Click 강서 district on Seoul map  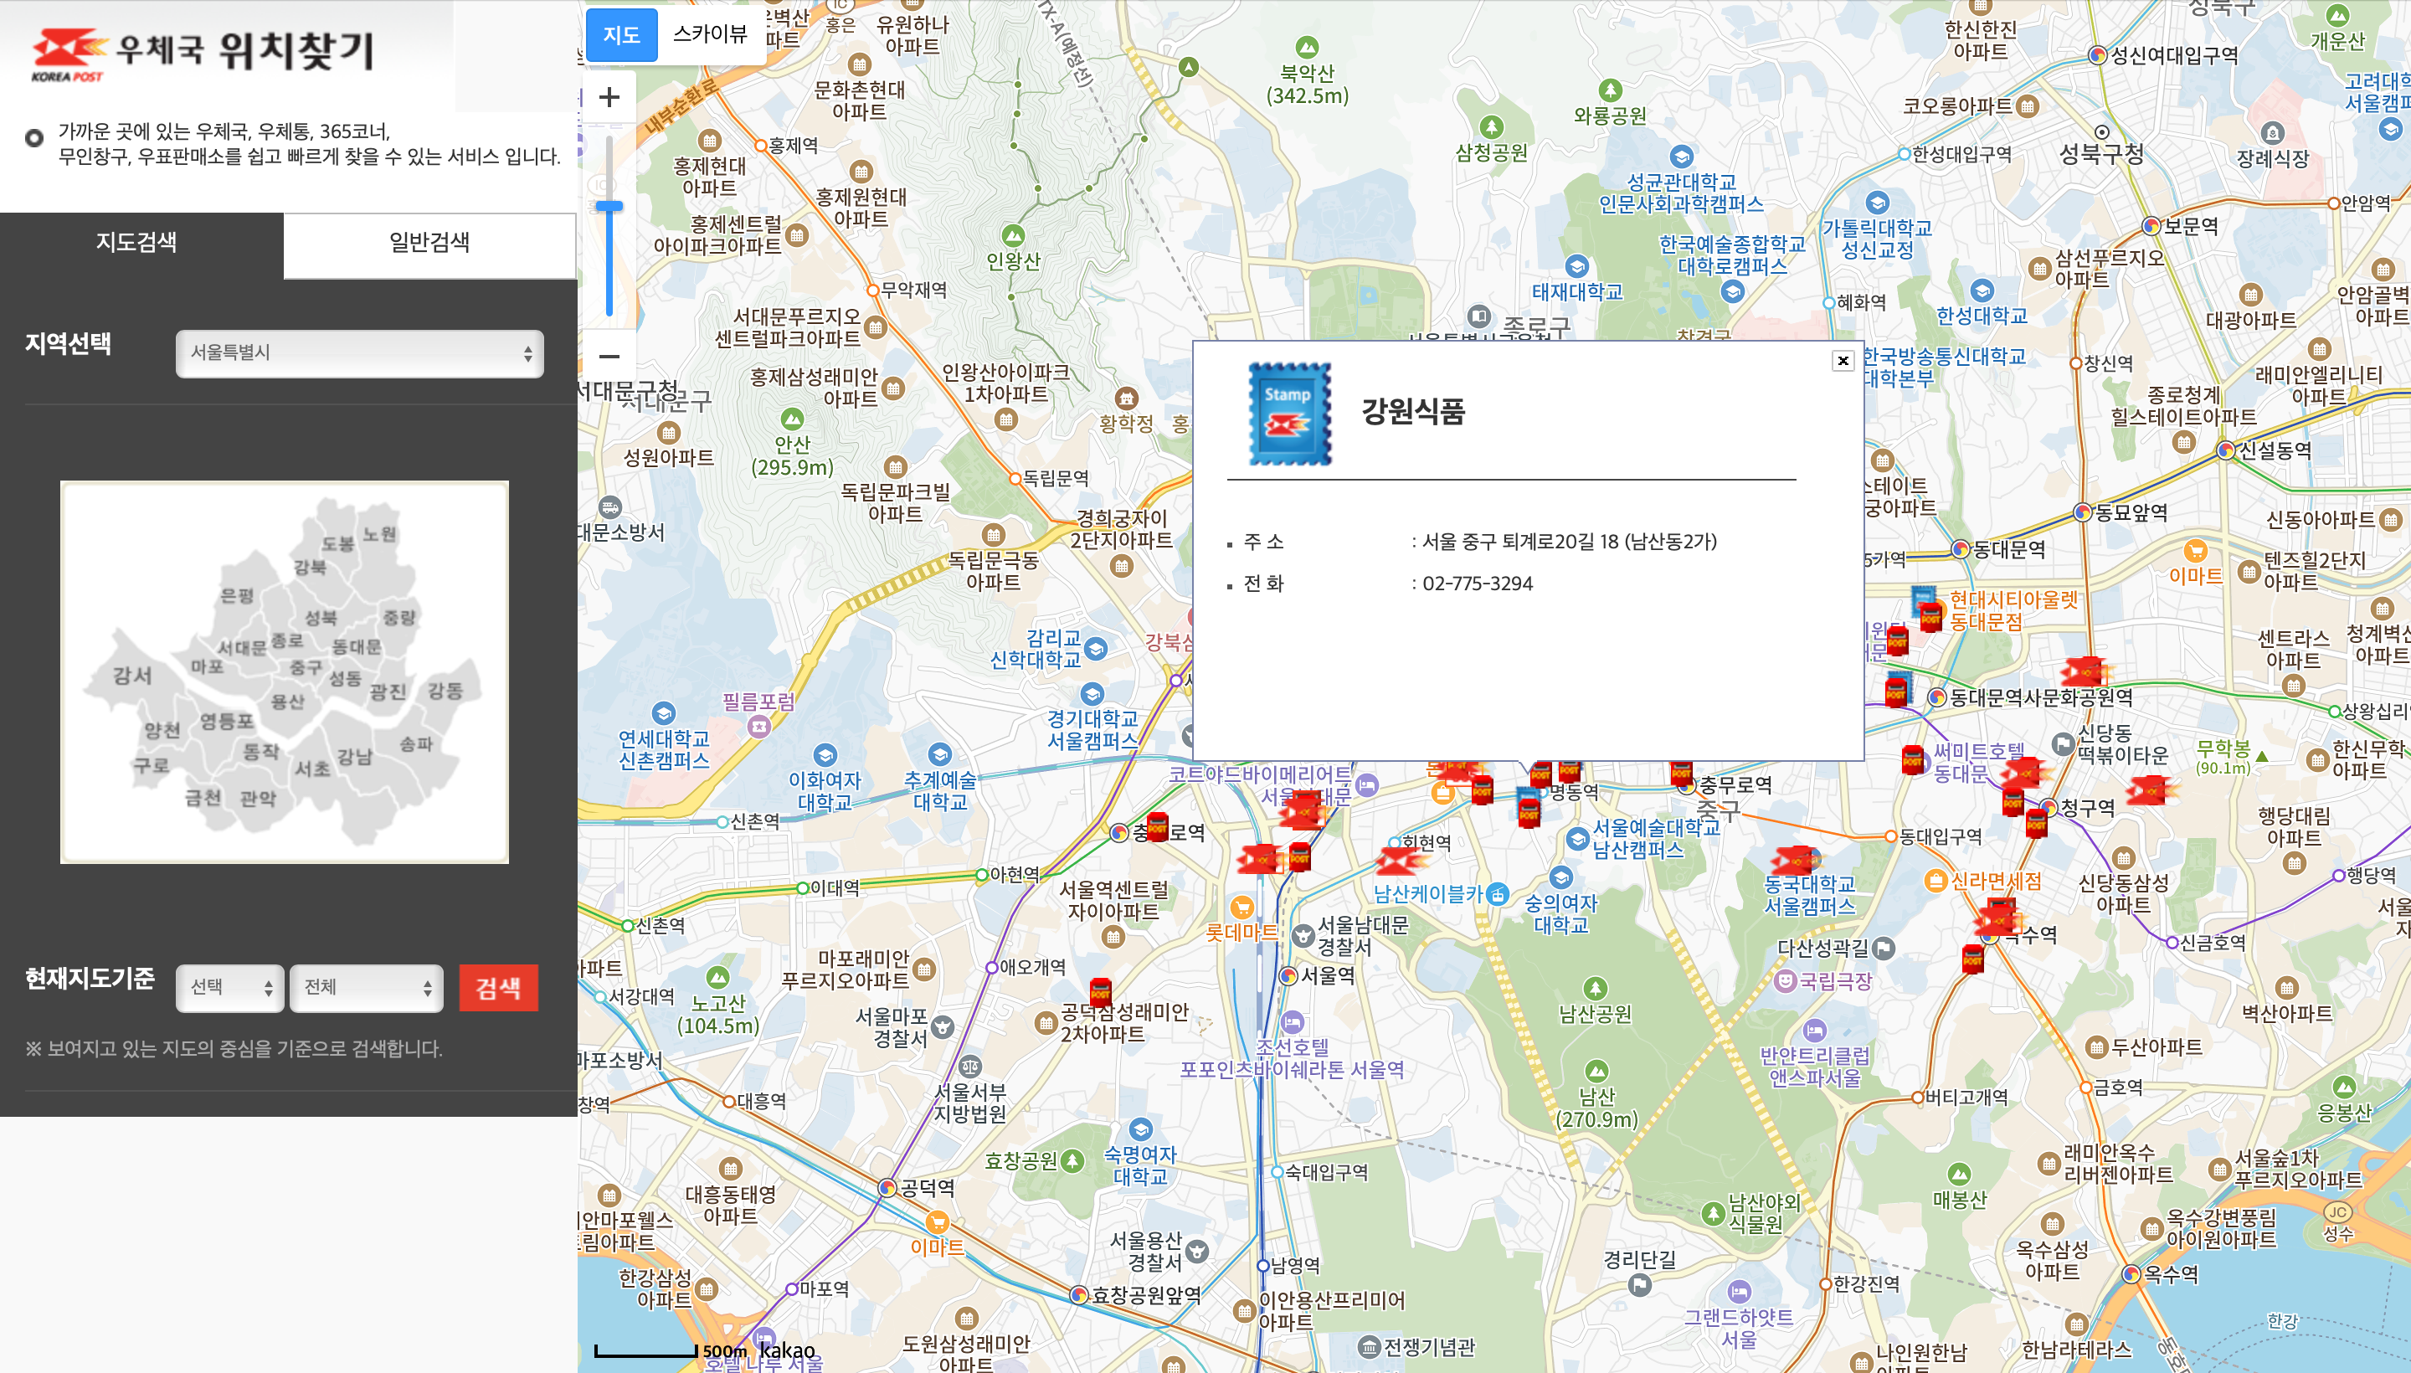(133, 675)
